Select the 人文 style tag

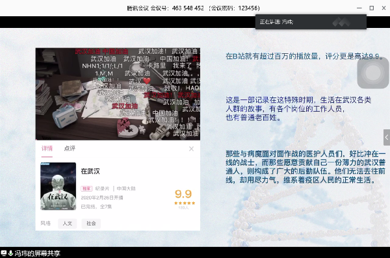68,224
